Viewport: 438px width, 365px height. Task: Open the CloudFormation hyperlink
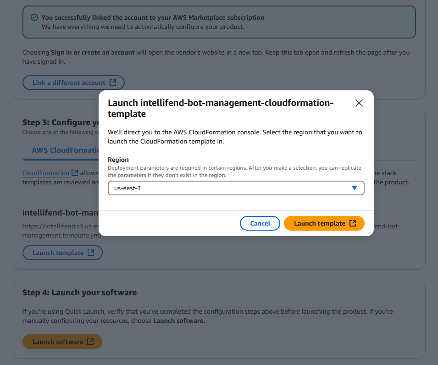pos(46,173)
